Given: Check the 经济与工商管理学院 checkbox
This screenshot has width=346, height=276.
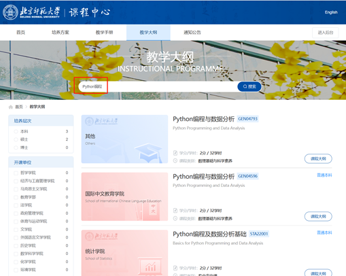Looking at the screenshot, I should 16,181.
